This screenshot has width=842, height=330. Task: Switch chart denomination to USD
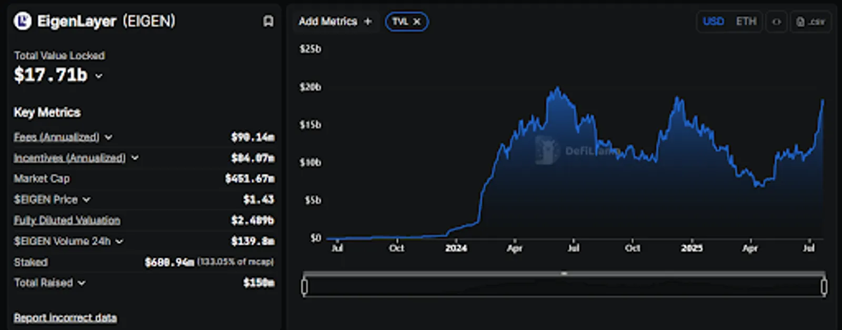point(714,22)
